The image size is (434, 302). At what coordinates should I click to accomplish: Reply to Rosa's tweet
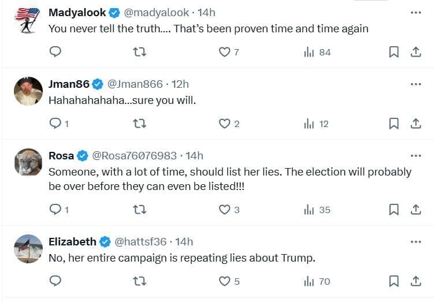pos(55,210)
